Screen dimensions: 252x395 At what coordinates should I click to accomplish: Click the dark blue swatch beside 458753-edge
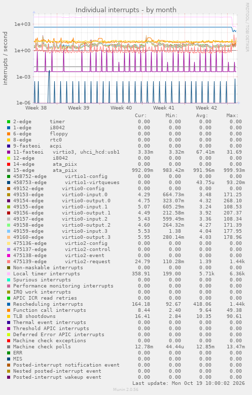[9, 183]
